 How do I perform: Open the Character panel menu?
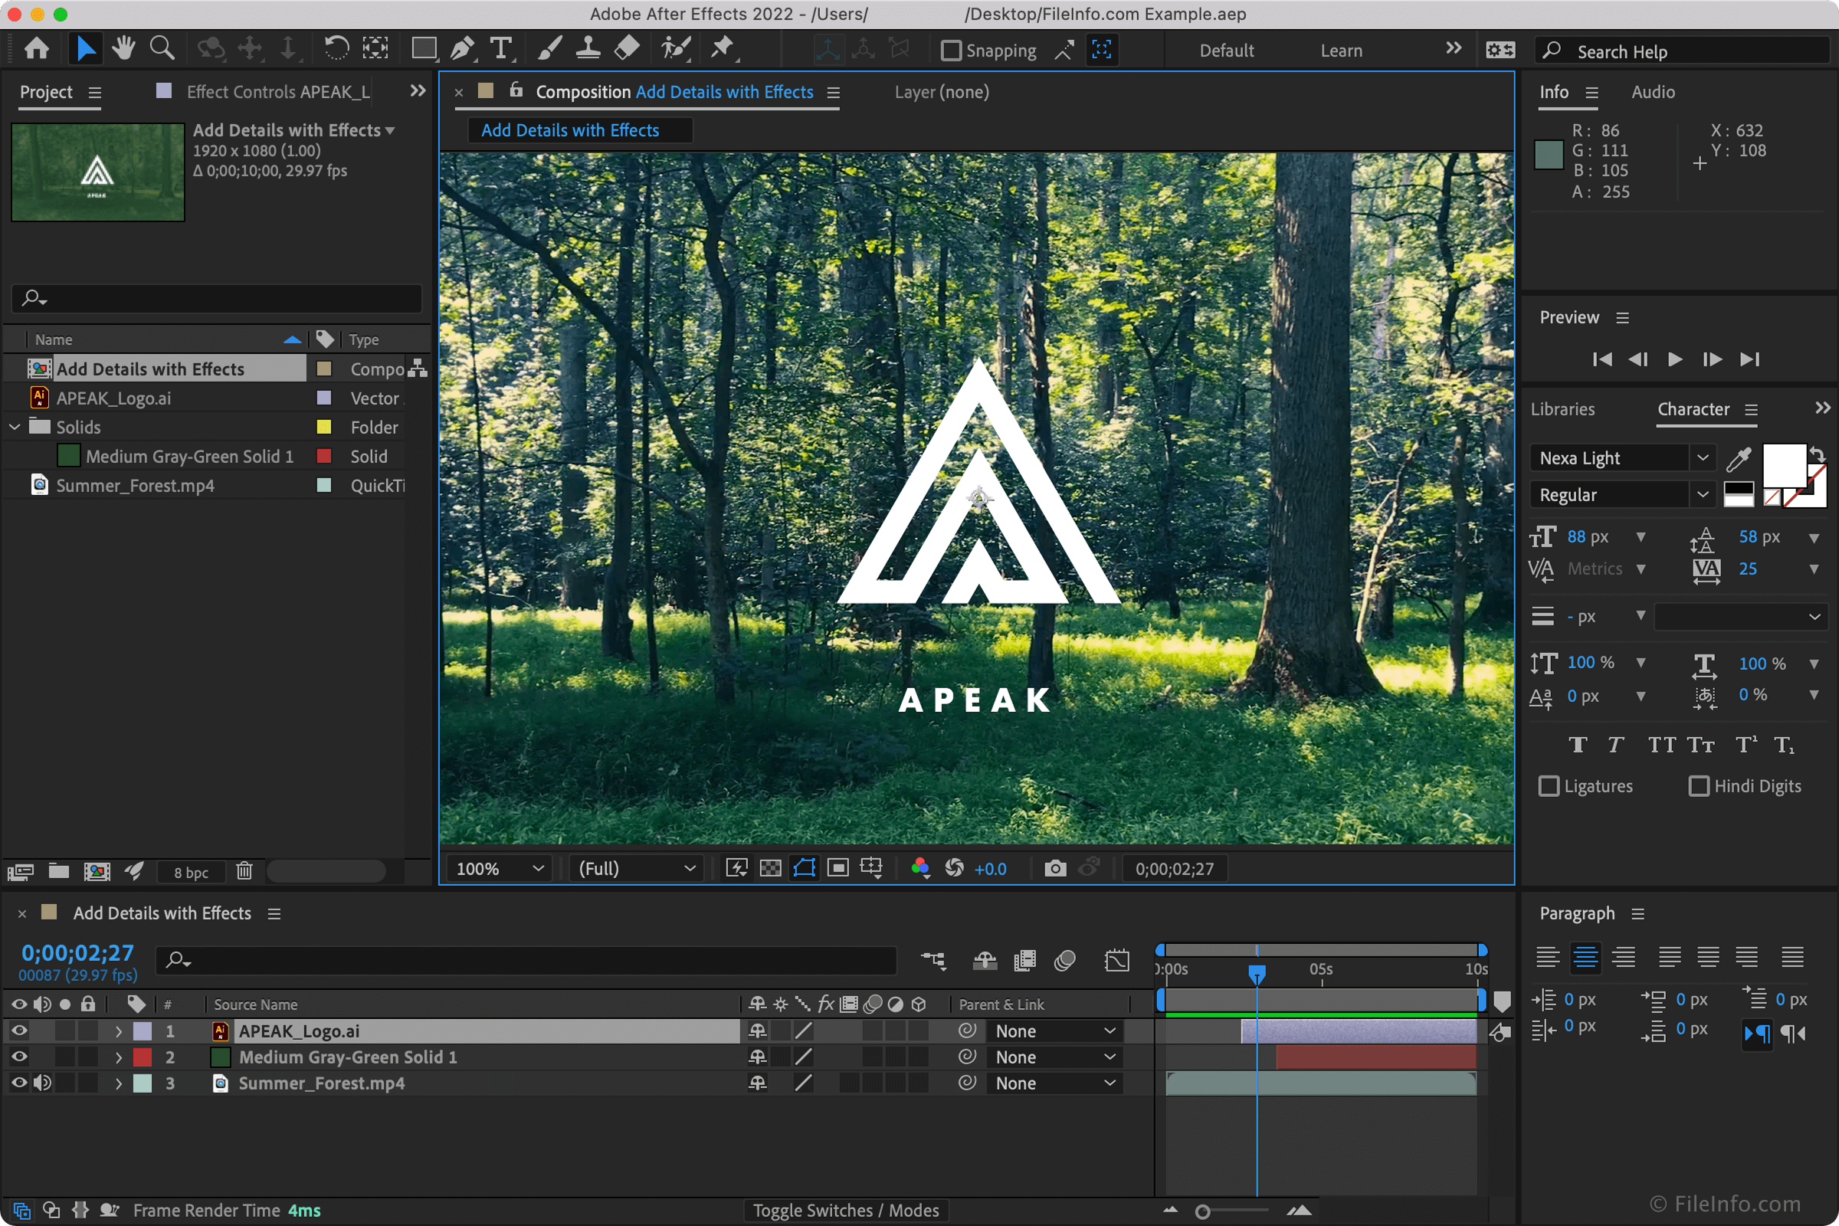[1752, 410]
